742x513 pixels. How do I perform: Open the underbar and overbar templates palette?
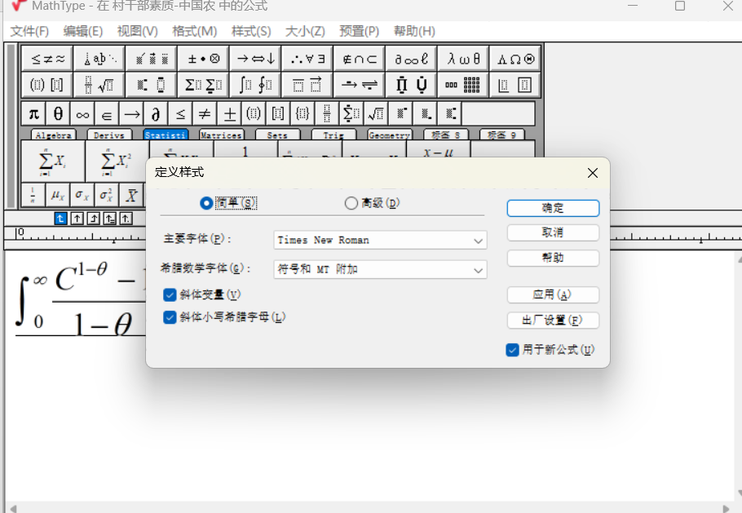coord(307,85)
